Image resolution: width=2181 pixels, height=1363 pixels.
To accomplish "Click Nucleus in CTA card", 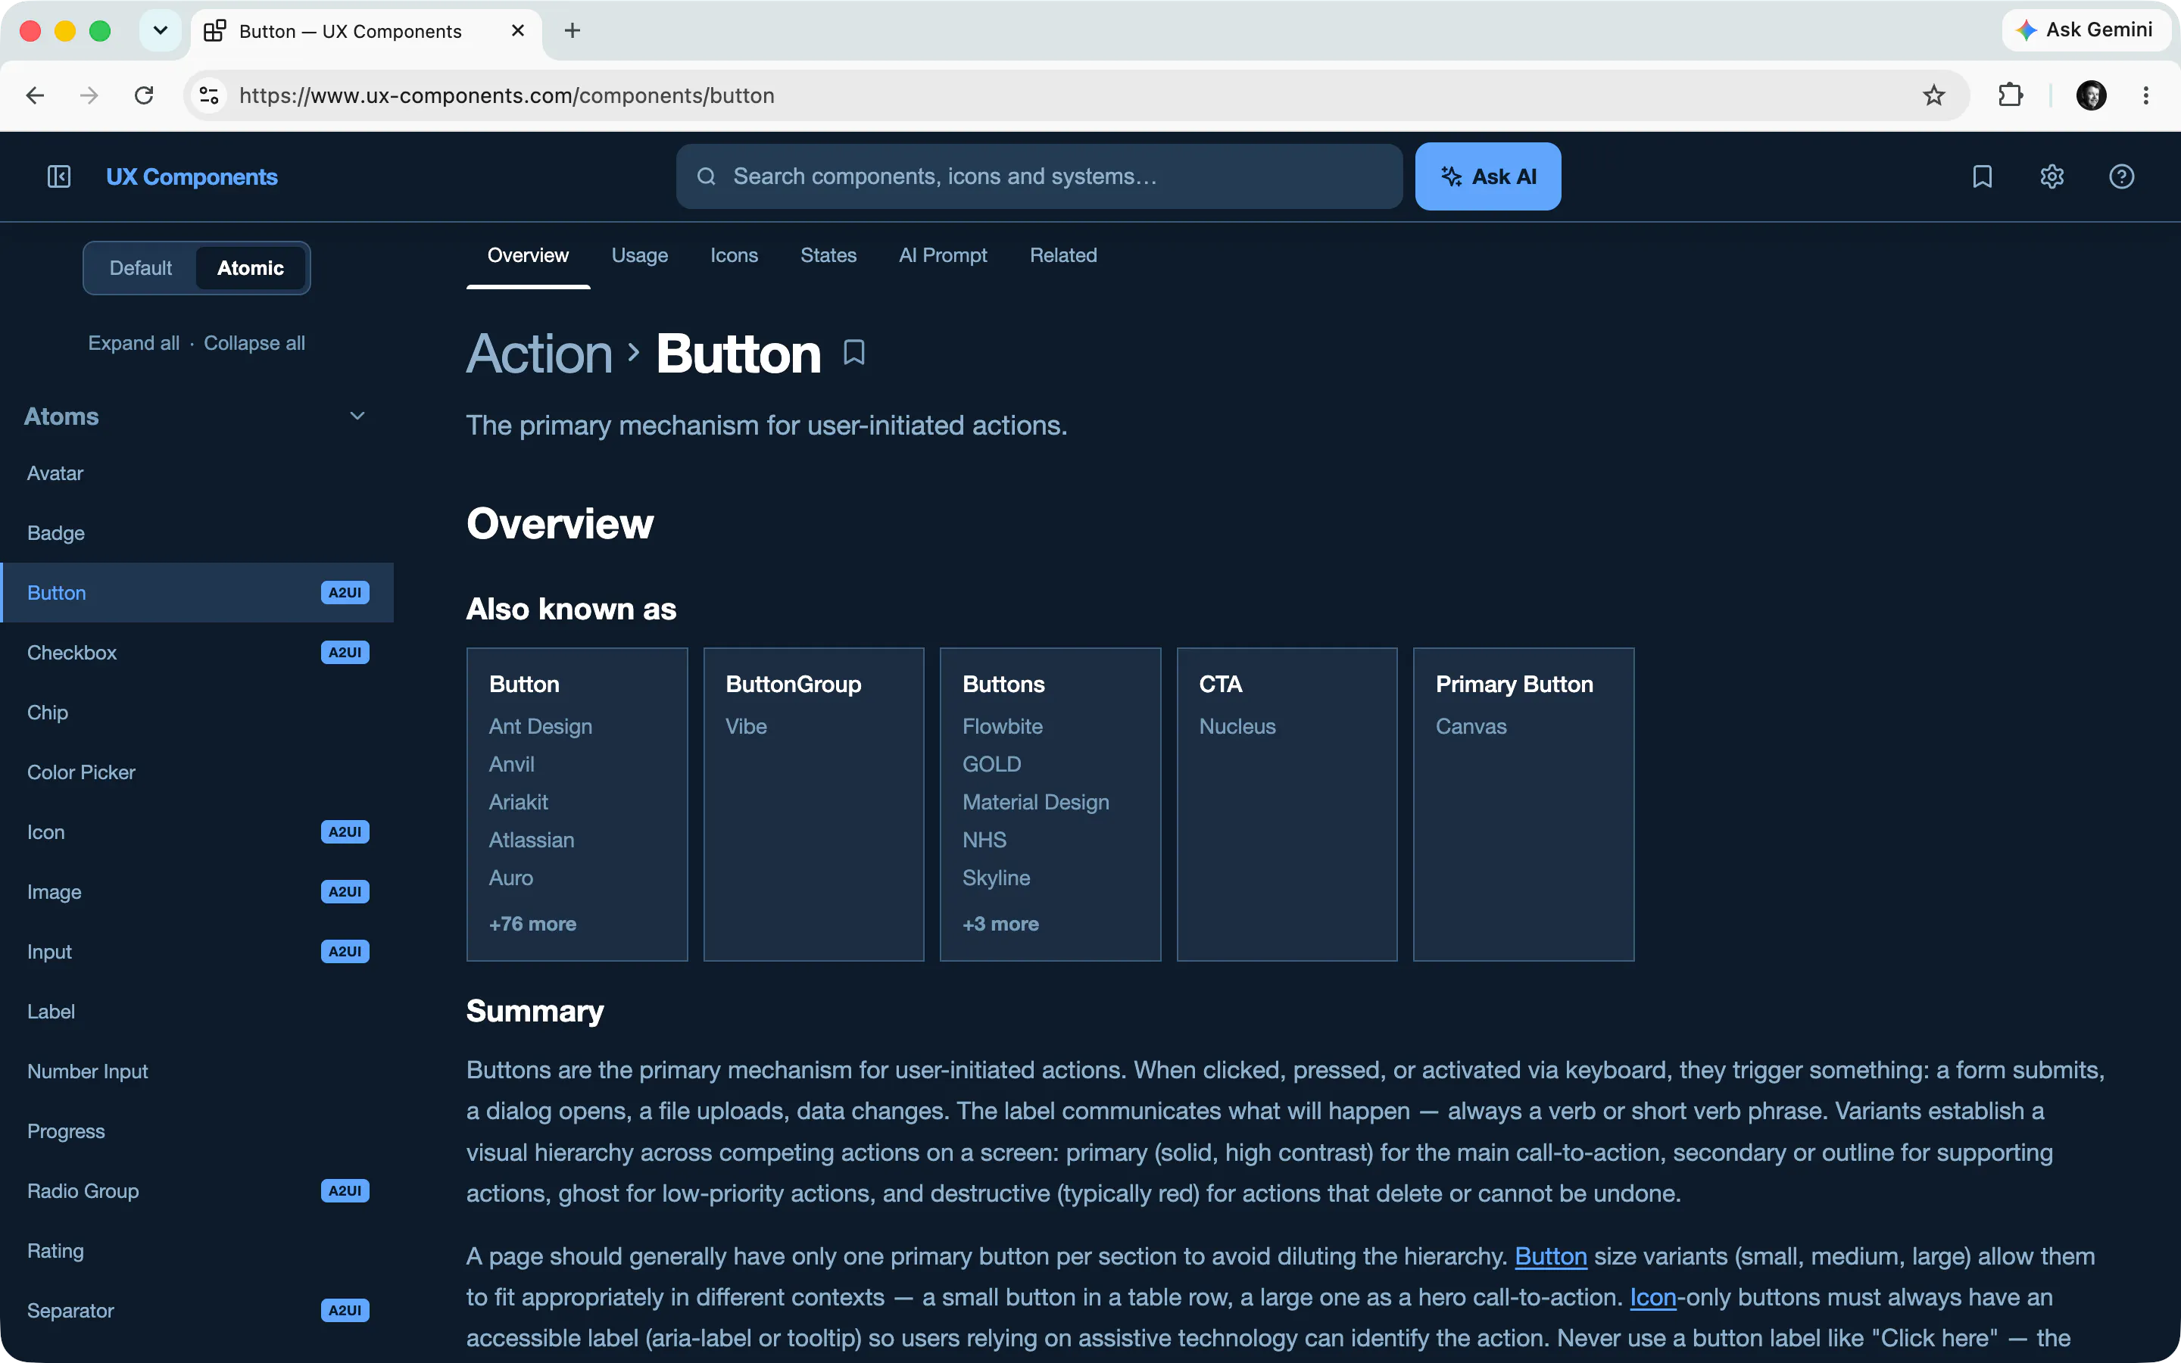I will (1237, 727).
